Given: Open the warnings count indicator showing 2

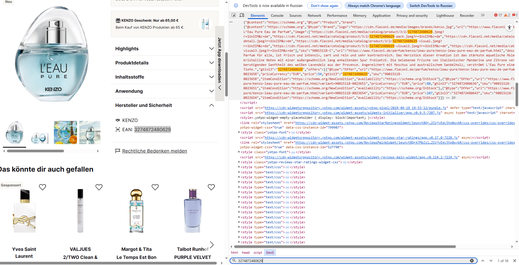Looking at the screenshot, I should tap(507, 15).
